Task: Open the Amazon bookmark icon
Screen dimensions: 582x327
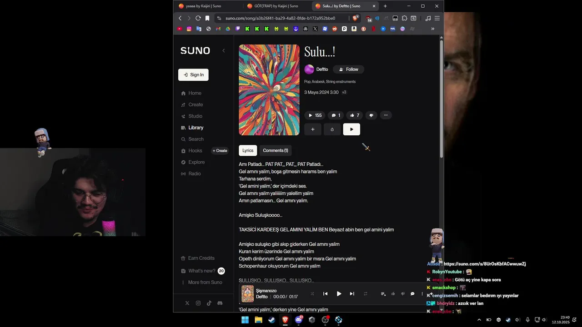Action: tap(354, 29)
